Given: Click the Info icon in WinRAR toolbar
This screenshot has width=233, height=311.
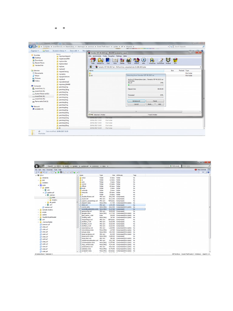Looking at the screenshot, I should coord(144,61).
